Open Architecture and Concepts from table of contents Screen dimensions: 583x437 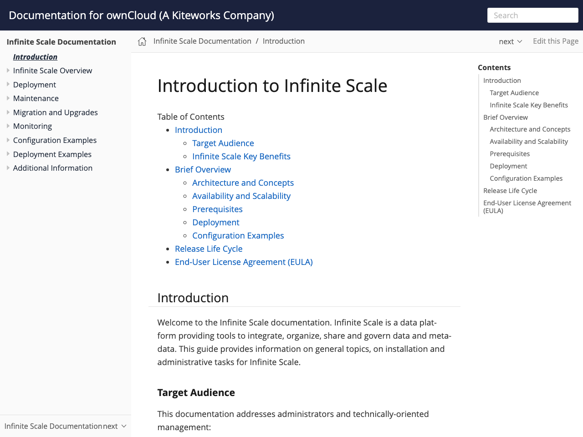click(243, 183)
